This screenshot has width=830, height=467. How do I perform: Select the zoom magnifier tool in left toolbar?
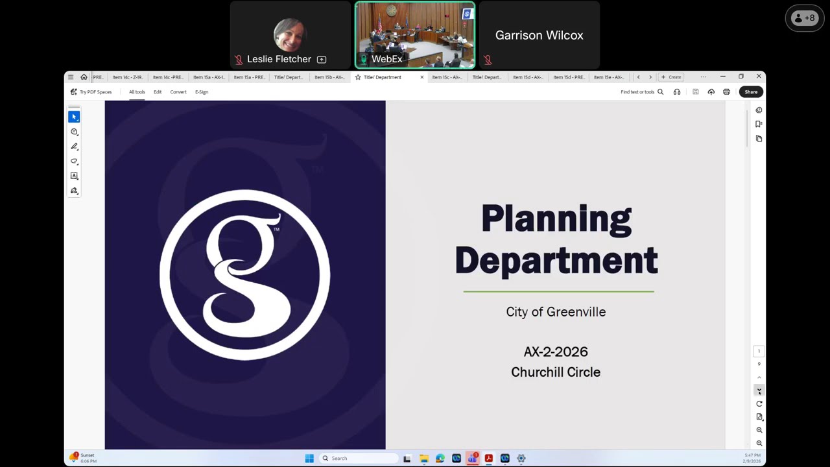[74, 132]
